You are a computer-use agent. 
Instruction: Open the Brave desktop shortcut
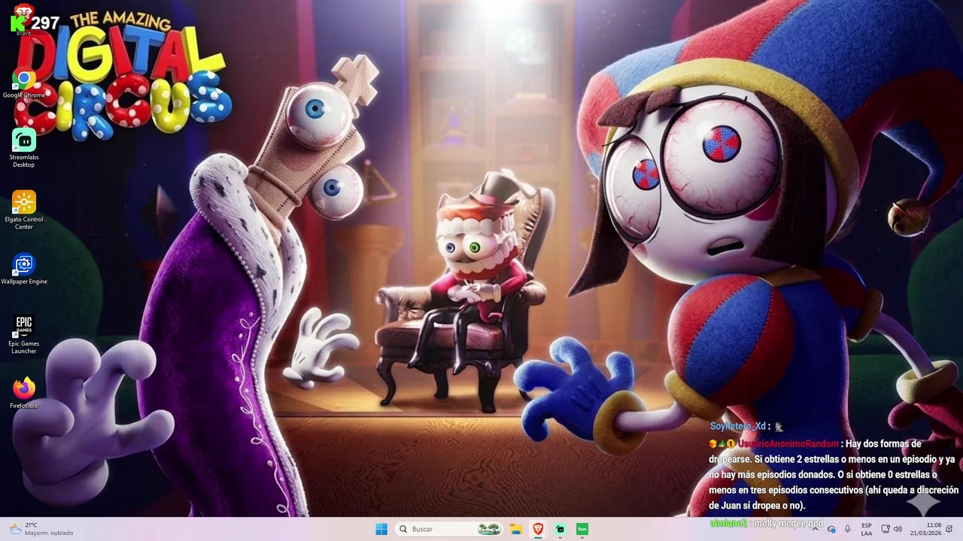pyautogui.click(x=24, y=19)
